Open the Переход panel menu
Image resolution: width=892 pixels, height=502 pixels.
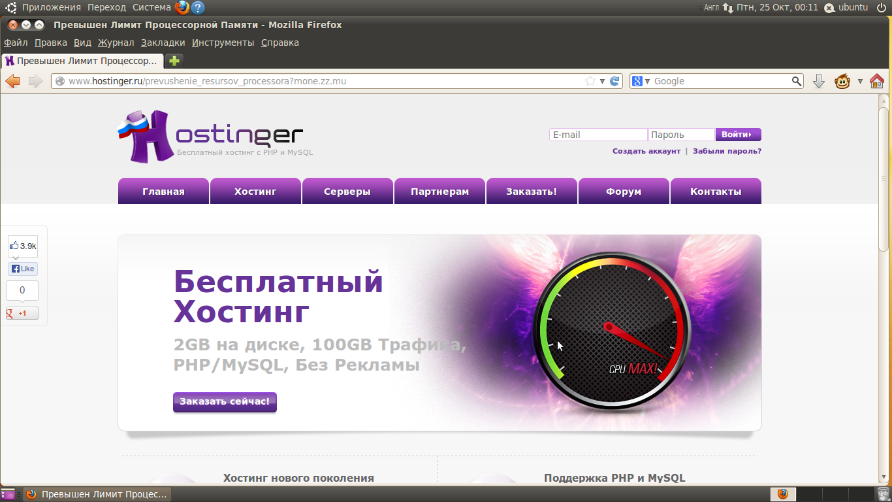pyautogui.click(x=106, y=7)
